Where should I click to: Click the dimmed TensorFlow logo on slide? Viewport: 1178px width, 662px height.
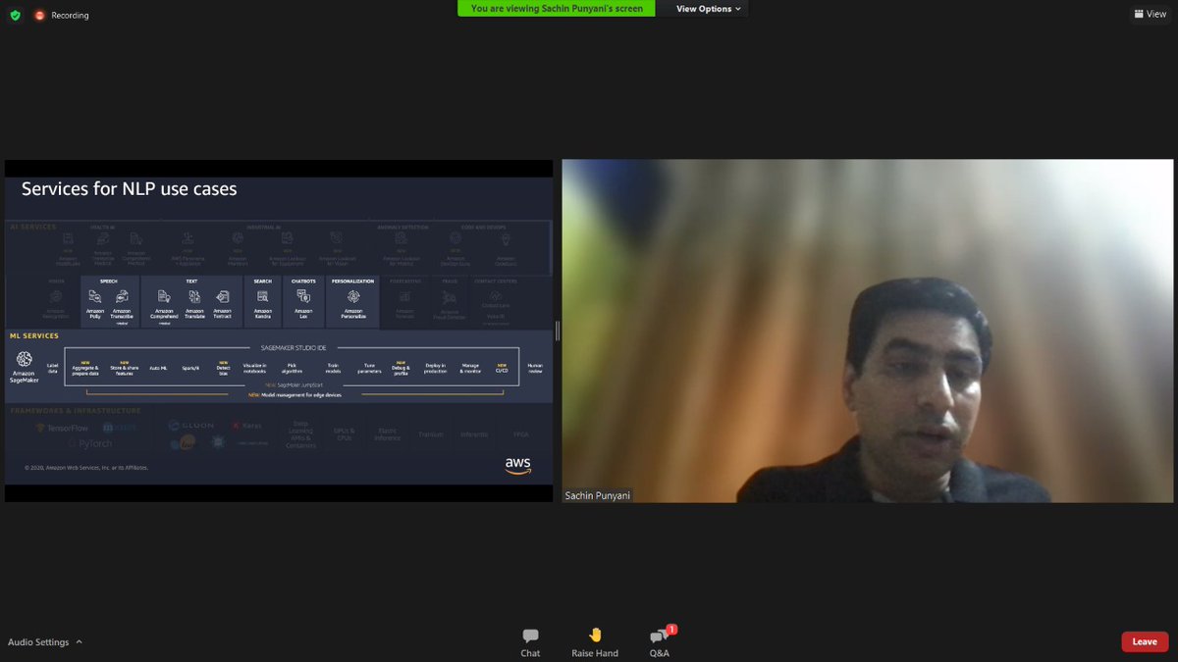coord(62,429)
